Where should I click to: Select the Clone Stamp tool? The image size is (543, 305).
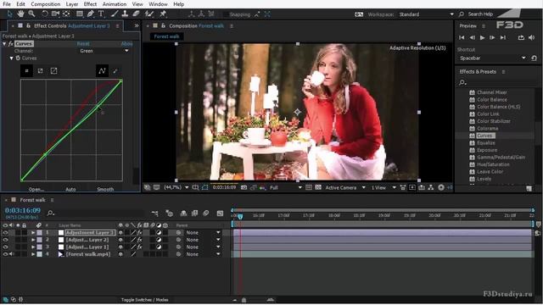(125, 14)
